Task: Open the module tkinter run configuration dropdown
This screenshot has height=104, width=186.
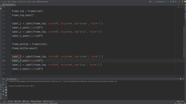Action: (160, 2)
